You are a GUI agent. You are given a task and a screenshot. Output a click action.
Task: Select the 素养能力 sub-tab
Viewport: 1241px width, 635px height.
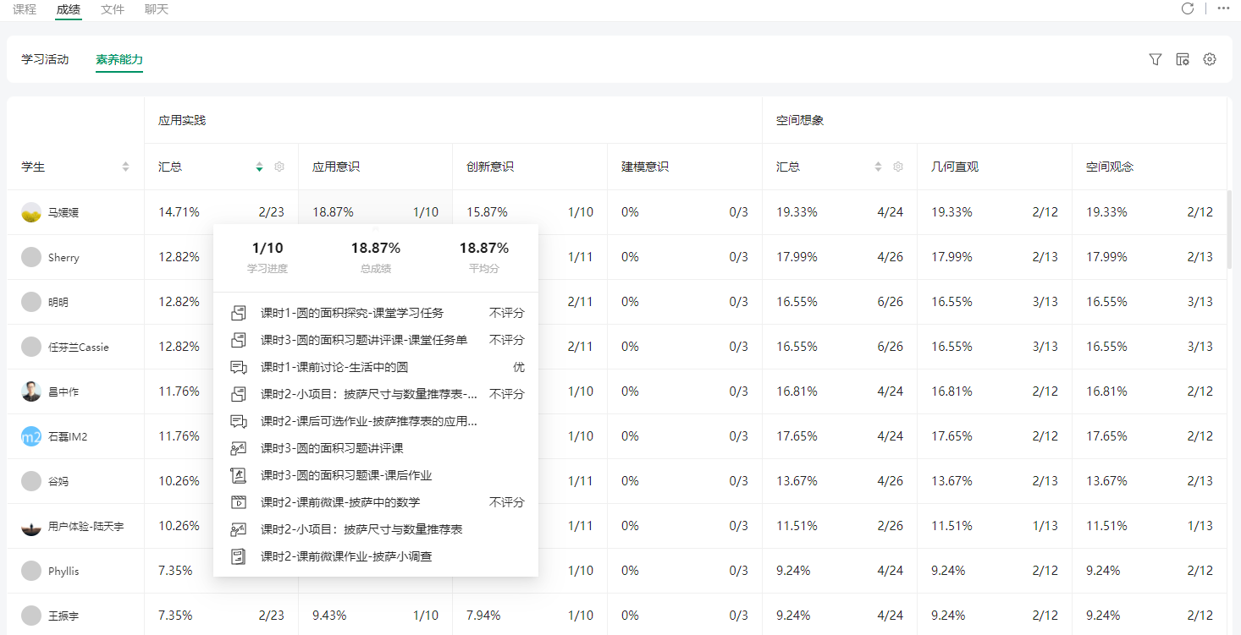click(x=119, y=59)
